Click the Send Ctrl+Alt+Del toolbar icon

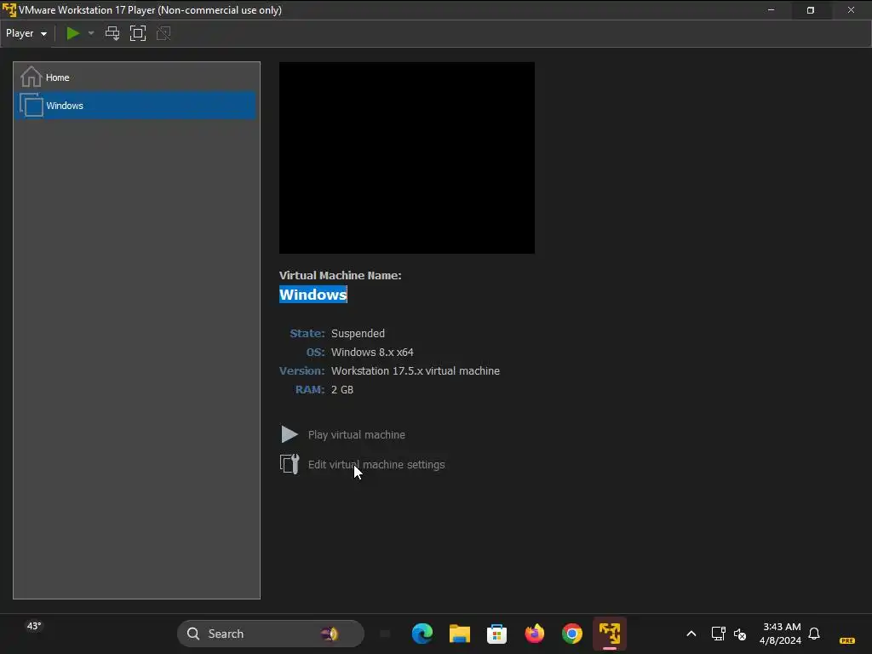112,33
